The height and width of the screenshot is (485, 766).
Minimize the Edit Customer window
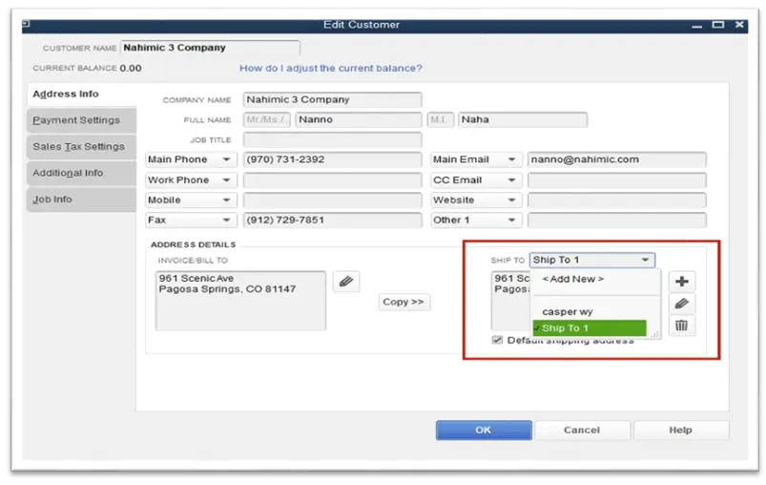point(697,26)
